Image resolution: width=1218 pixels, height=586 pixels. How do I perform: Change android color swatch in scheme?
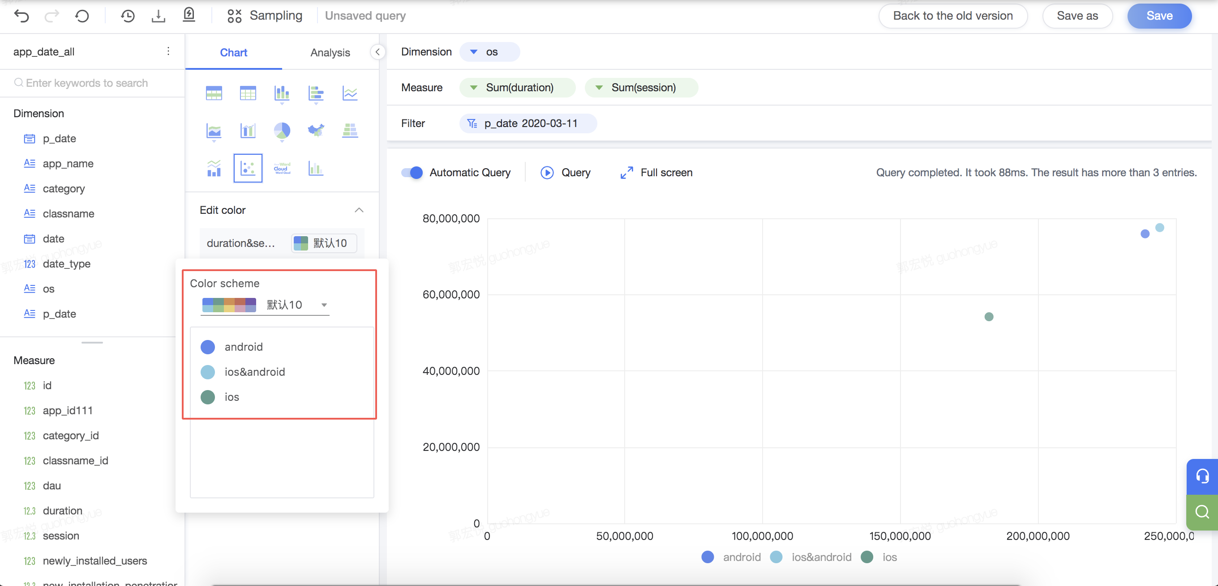[208, 347]
